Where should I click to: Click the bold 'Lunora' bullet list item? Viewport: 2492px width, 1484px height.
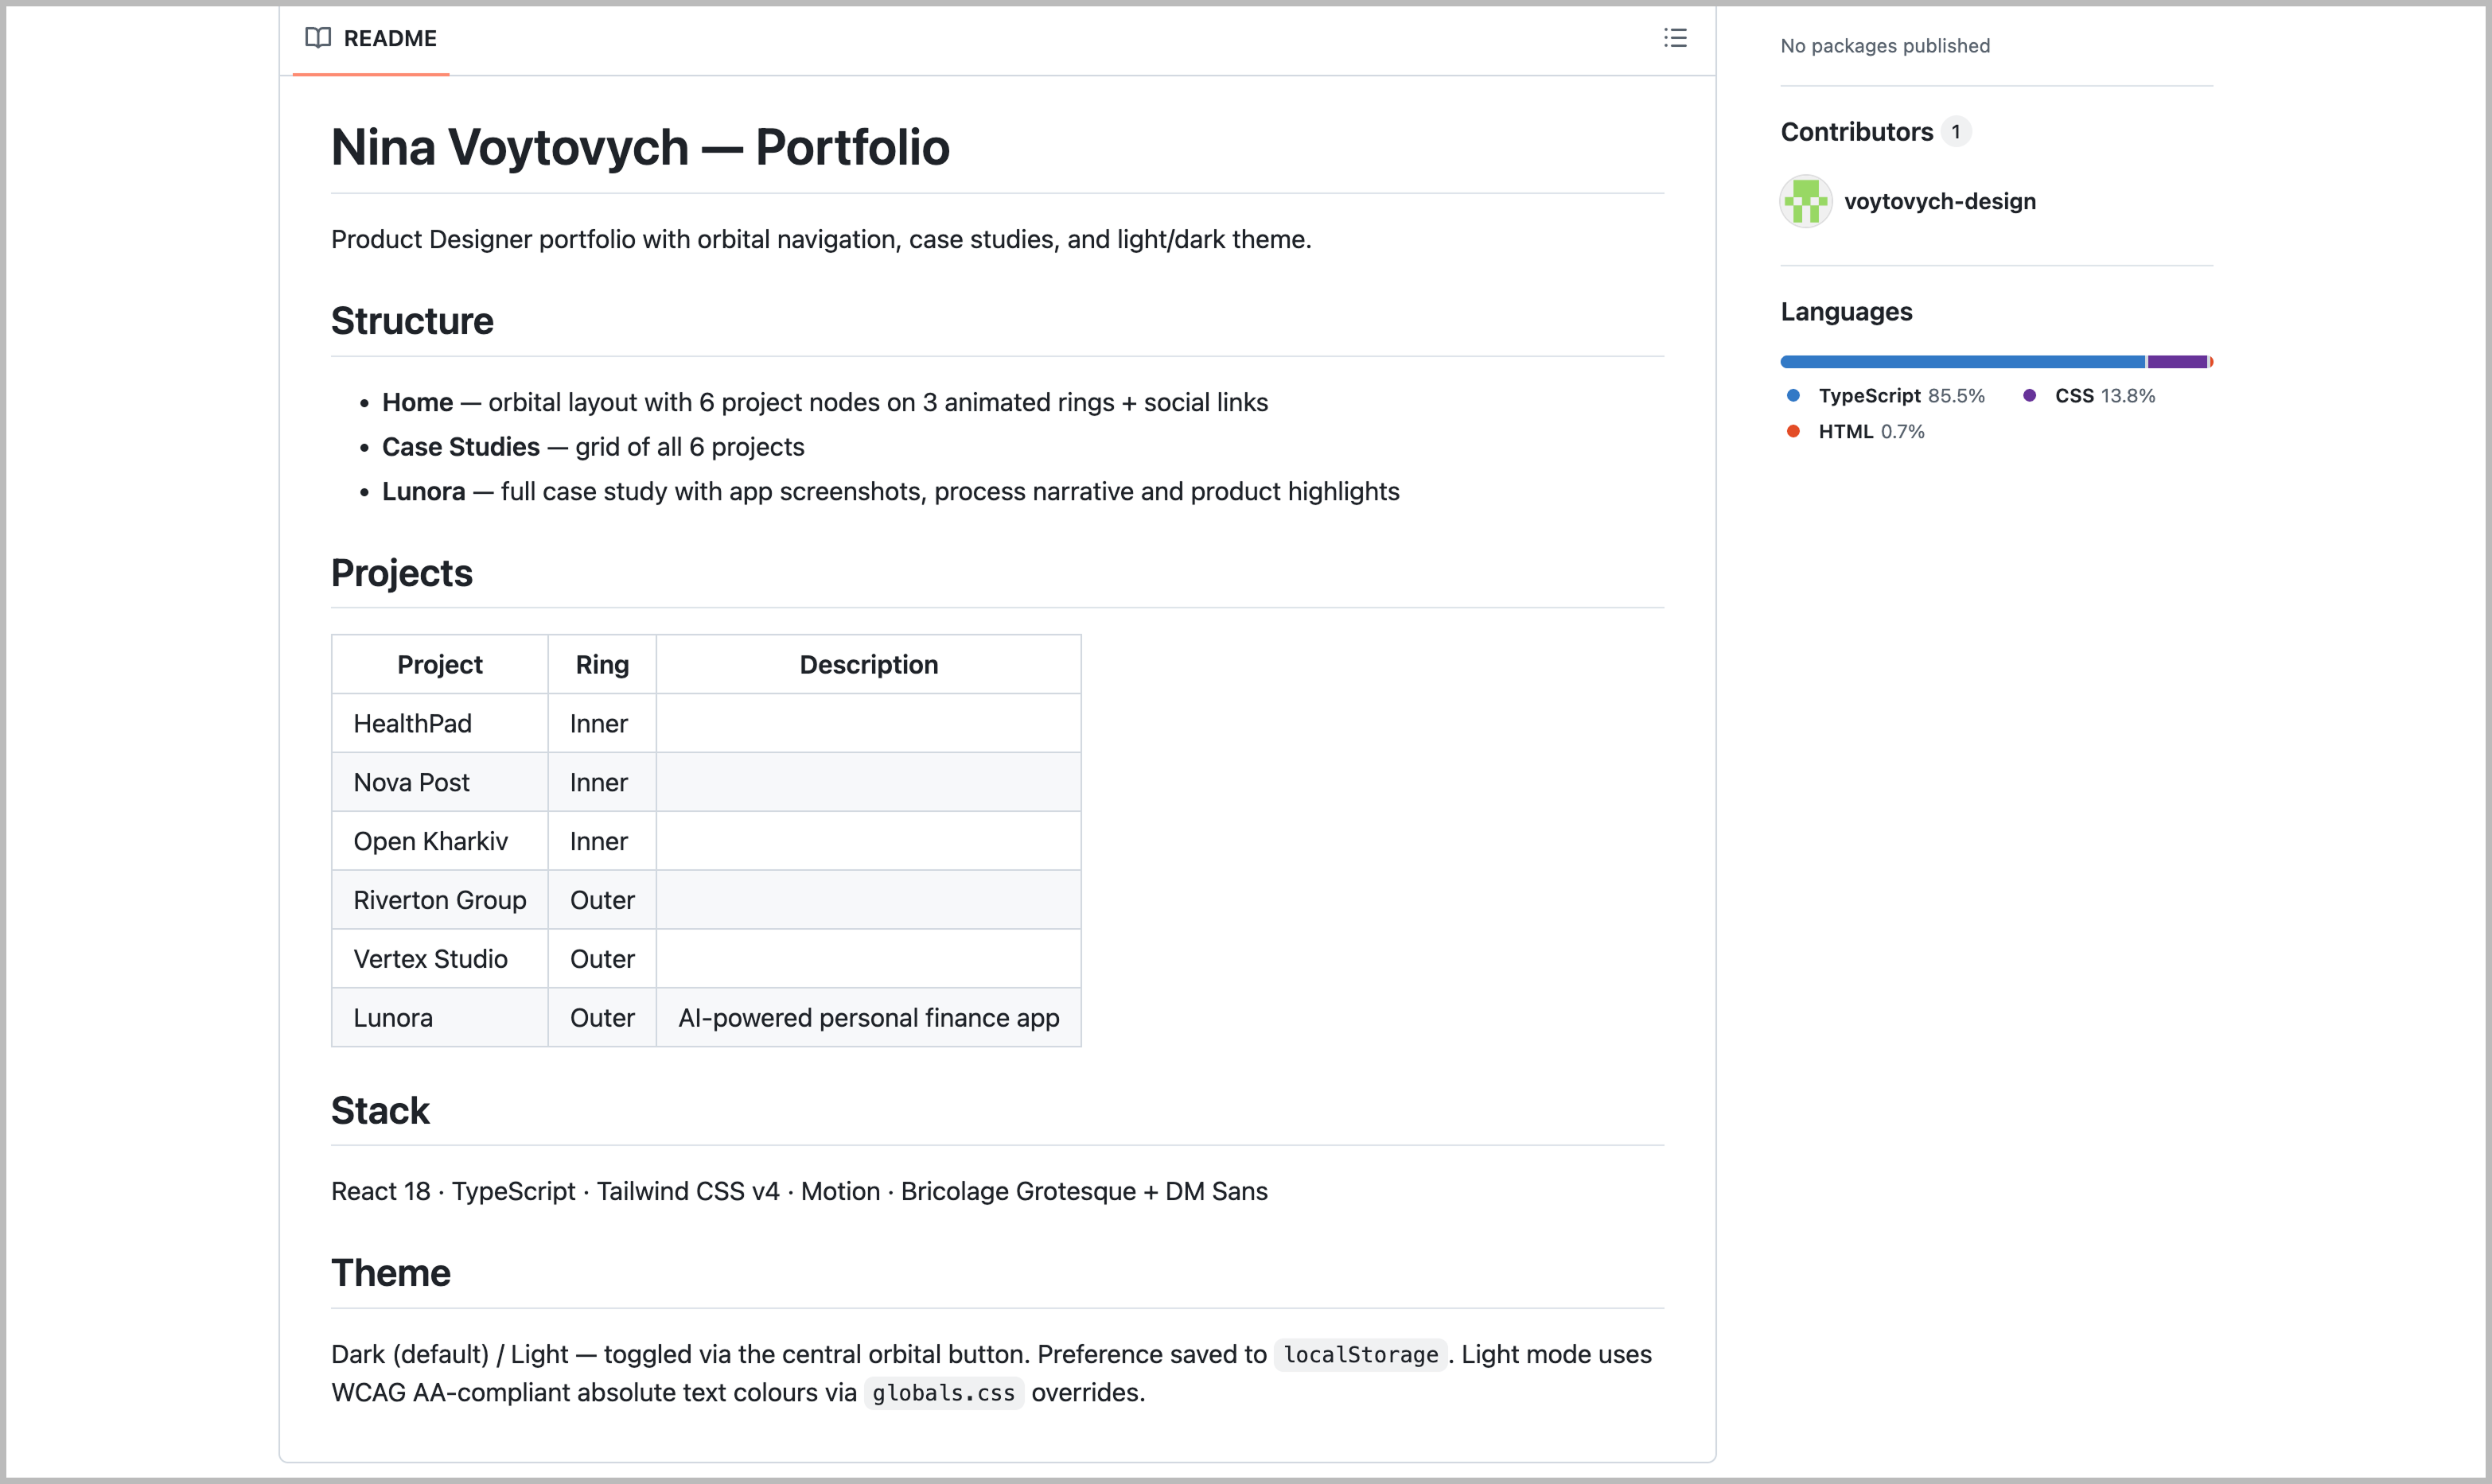point(423,492)
